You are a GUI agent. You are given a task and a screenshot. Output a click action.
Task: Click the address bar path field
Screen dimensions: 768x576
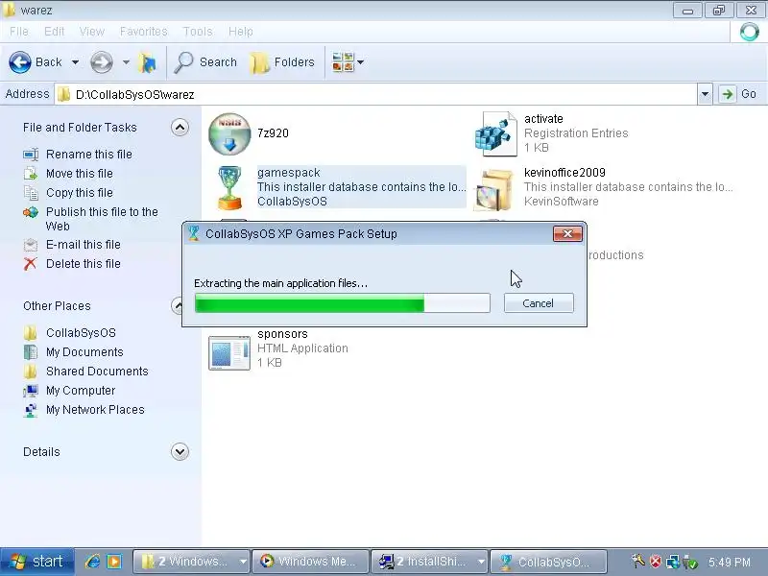click(x=376, y=94)
